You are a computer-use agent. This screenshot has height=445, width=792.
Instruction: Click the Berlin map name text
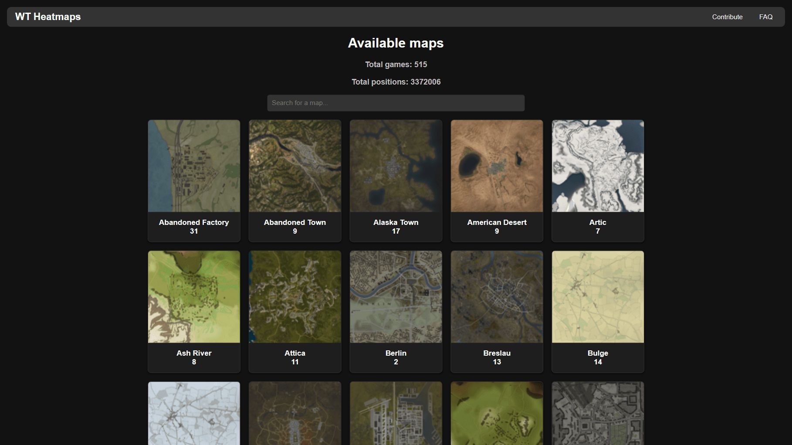(396, 353)
